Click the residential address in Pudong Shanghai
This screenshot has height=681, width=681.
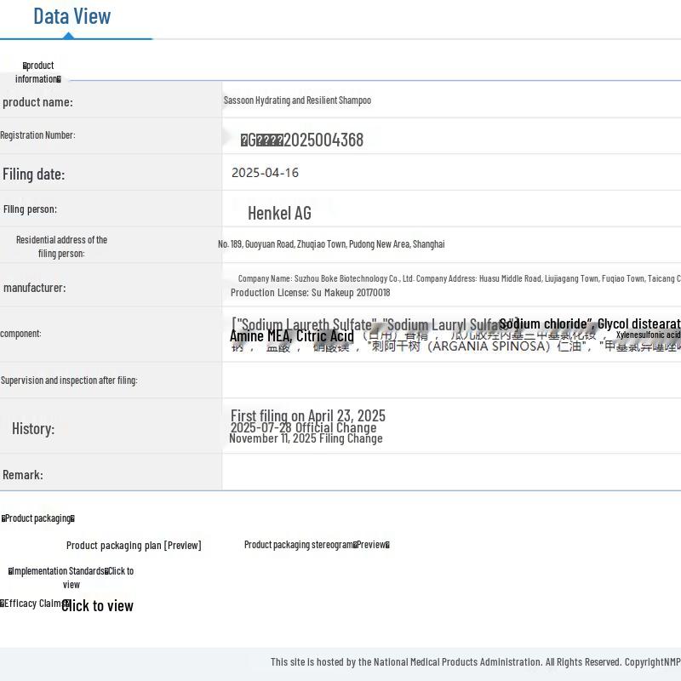331,244
